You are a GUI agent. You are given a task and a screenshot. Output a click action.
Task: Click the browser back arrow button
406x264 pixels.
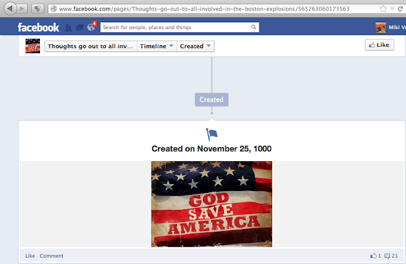10,8
